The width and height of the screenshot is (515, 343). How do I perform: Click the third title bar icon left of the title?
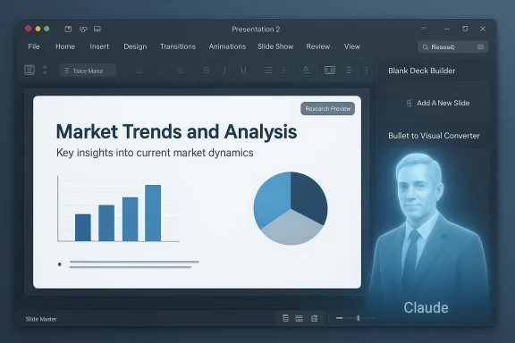[x=97, y=29]
